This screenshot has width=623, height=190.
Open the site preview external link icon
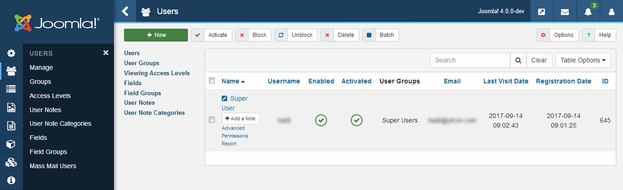tap(541, 12)
